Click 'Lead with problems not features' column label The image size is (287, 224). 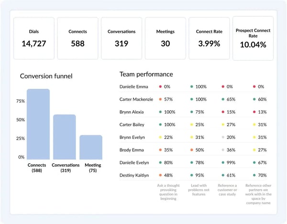click(x=199, y=190)
